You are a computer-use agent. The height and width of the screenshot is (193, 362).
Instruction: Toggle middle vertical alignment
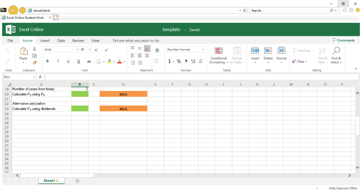coord(140,48)
